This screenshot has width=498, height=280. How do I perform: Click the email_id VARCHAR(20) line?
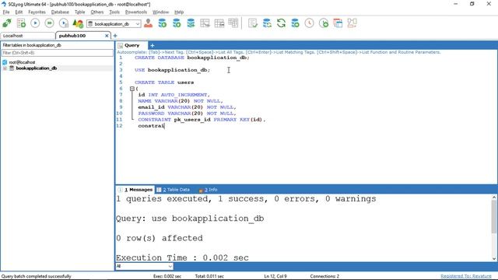187,107
